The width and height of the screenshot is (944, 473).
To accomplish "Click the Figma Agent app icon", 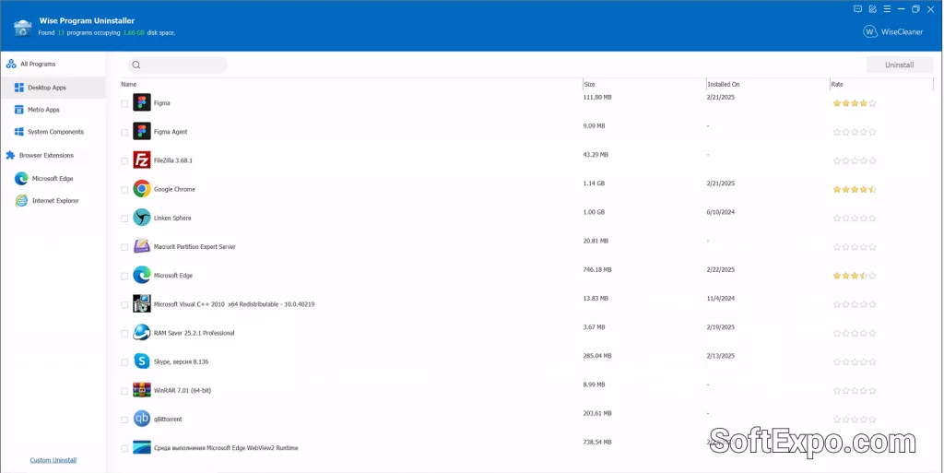I will click(141, 131).
